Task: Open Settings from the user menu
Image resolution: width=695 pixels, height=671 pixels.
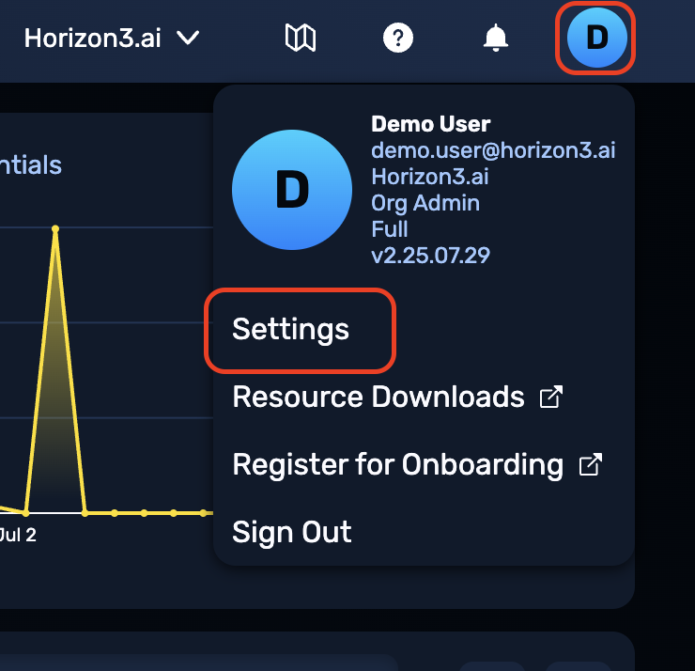Action: click(291, 329)
